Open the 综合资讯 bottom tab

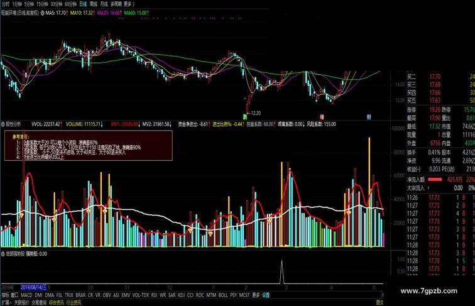(57, 302)
